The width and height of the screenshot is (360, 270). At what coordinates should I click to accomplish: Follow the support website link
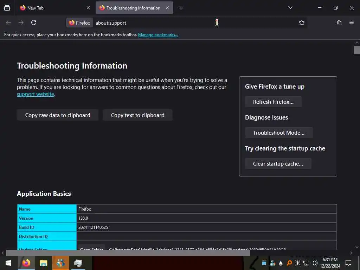[x=36, y=94]
